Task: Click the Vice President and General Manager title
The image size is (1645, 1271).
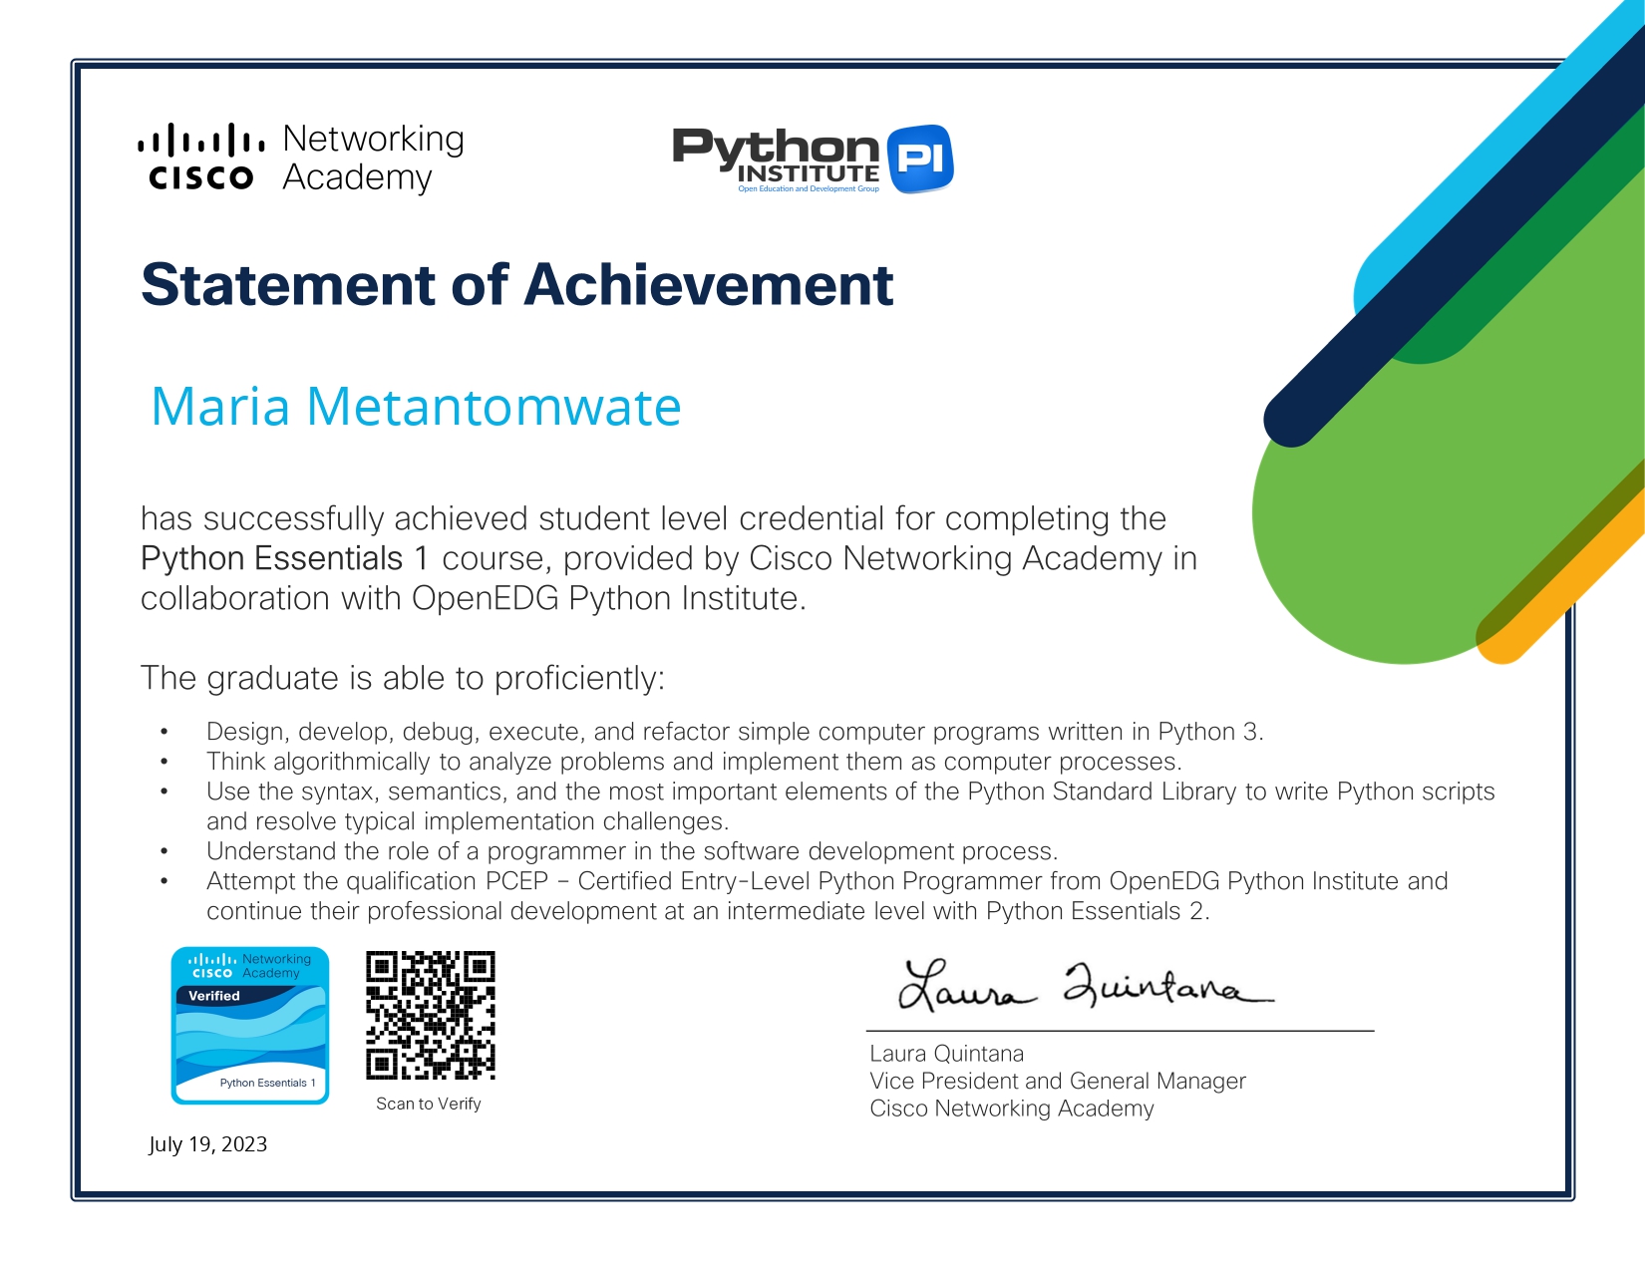Action: click(1058, 1081)
